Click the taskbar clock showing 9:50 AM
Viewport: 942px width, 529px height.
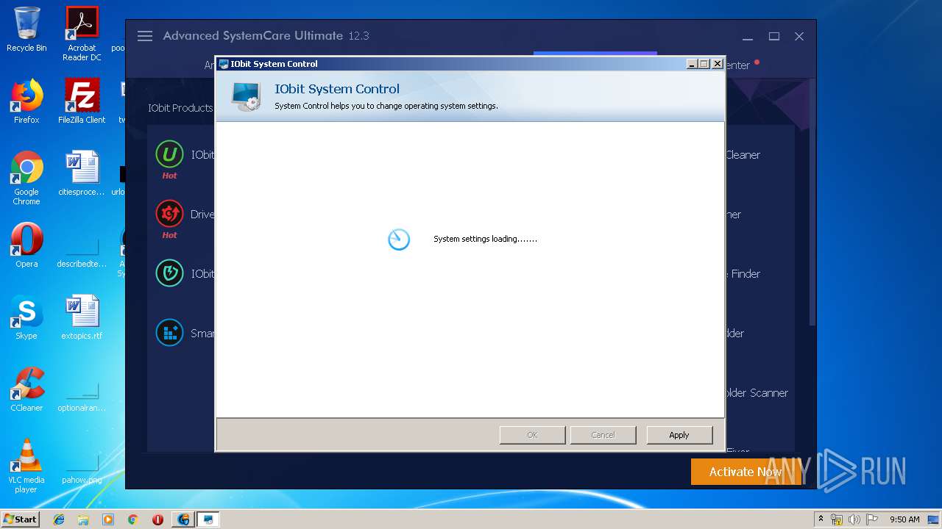pos(904,519)
